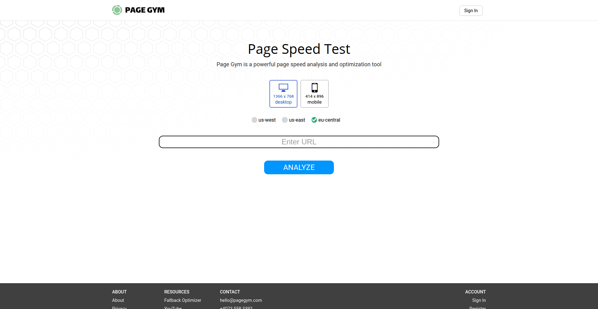Open Fallback Optimizer resource link

tap(183, 300)
